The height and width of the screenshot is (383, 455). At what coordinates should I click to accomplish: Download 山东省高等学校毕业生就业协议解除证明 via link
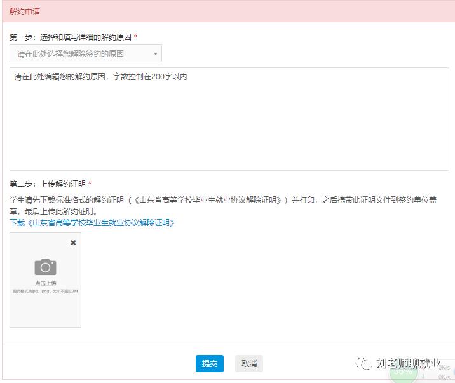click(x=92, y=223)
